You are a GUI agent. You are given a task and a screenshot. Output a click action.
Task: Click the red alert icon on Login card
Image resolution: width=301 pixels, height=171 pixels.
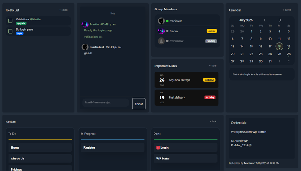pos(158,148)
